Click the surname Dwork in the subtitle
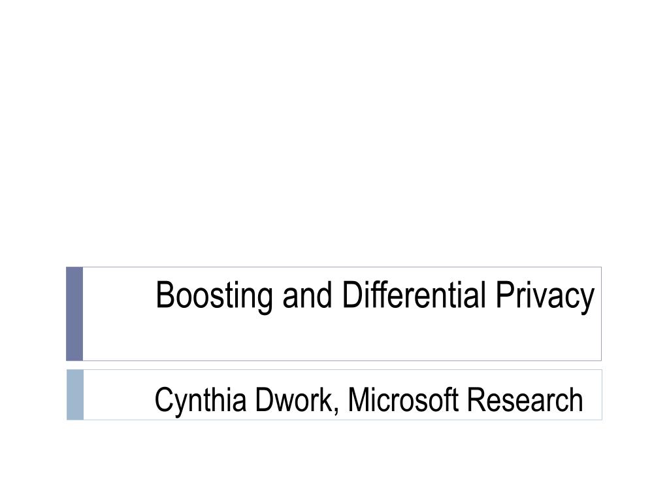 (x=293, y=399)
